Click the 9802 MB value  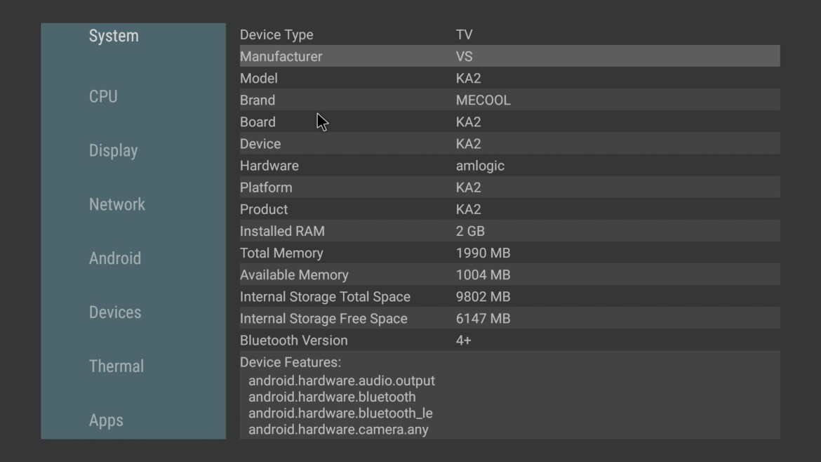click(x=483, y=296)
